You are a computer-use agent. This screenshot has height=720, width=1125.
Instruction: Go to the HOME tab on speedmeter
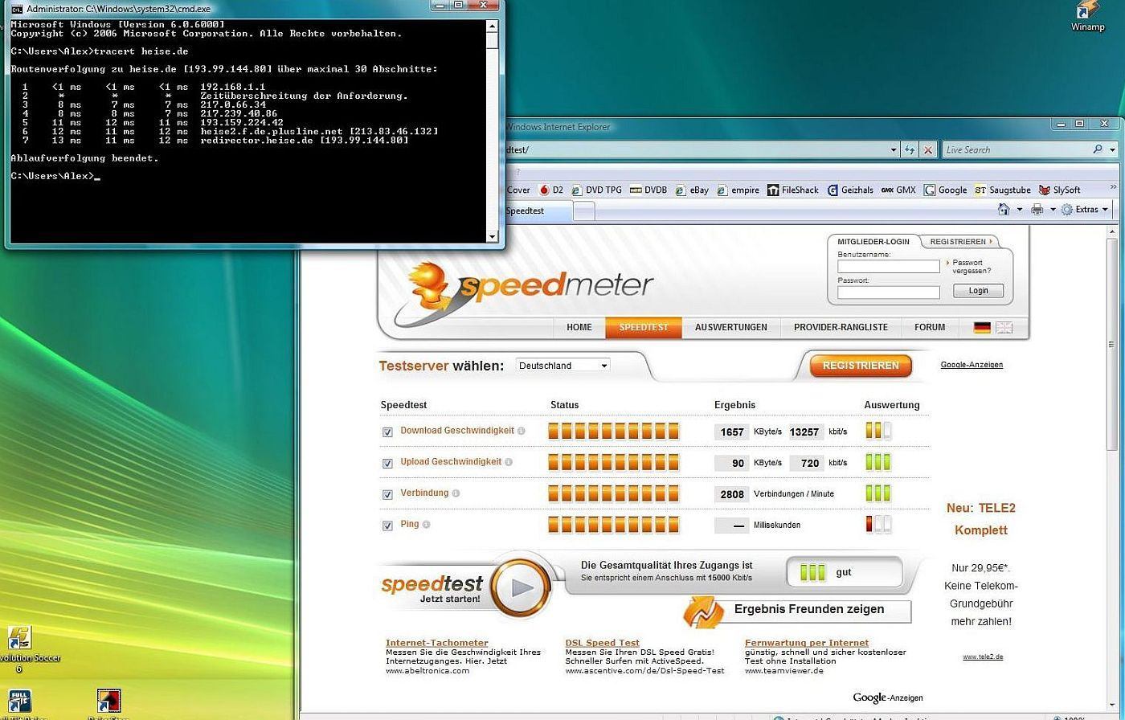[579, 328]
